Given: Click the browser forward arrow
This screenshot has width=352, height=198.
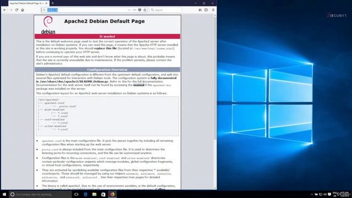Looking at the screenshot, I should (10, 10).
